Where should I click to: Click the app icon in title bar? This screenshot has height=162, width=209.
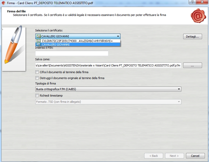click(3, 3)
